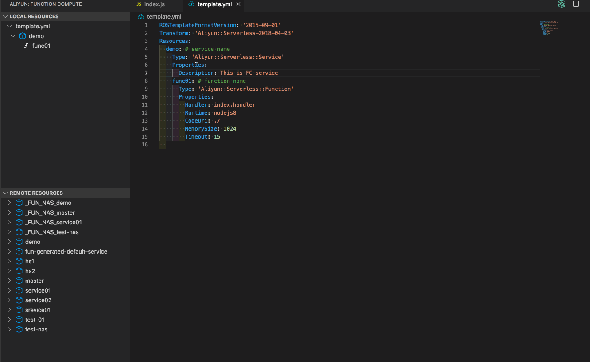Click the Runtime value nodejs8

tap(225, 113)
